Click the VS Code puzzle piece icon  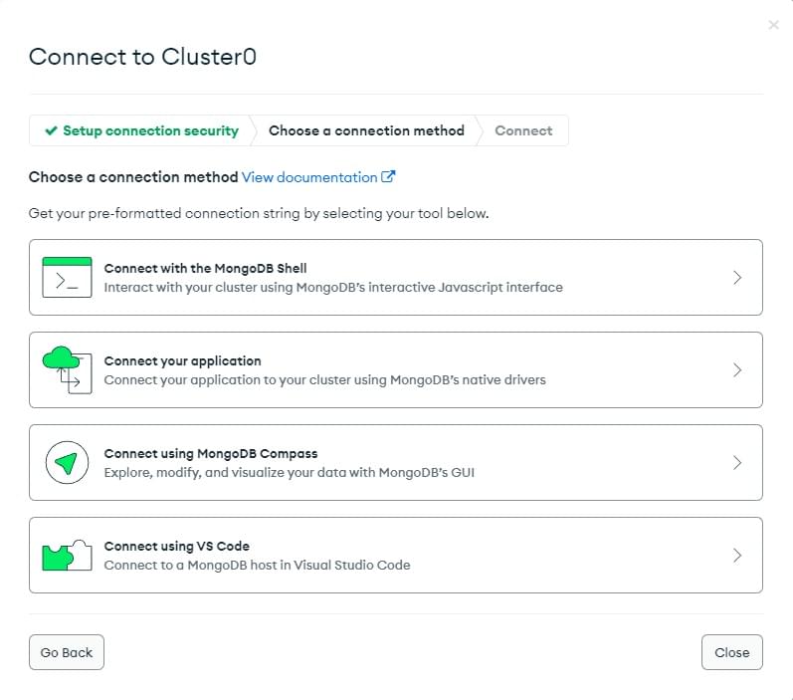(x=67, y=556)
